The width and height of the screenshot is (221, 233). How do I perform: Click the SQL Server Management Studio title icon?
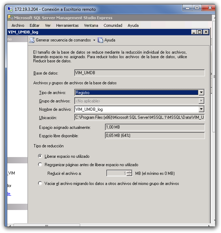(10, 18)
